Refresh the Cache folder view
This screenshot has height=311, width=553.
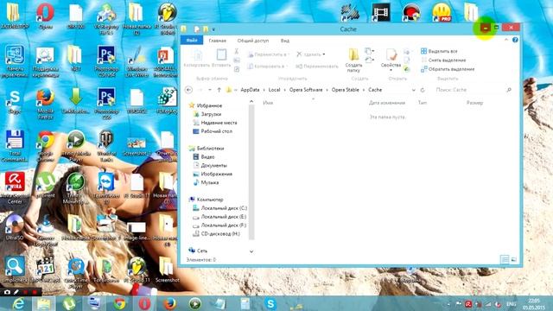click(423, 90)
